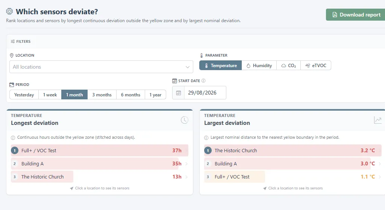Screen dimensions: 385x210
Task: Expand chevron next to 3.0 °C value
Action: click(380, 164)
